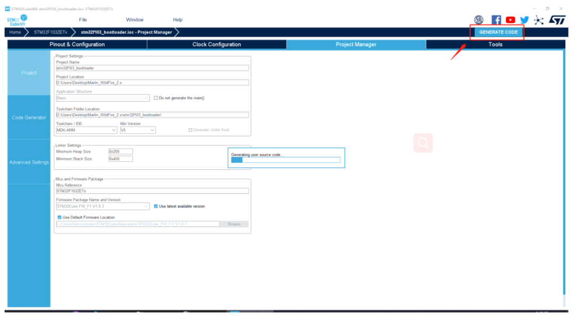The width and height of the screenshot is (576, 318).
Task: Click the STM32CubeMX logo icon
Action: (17, 20)
